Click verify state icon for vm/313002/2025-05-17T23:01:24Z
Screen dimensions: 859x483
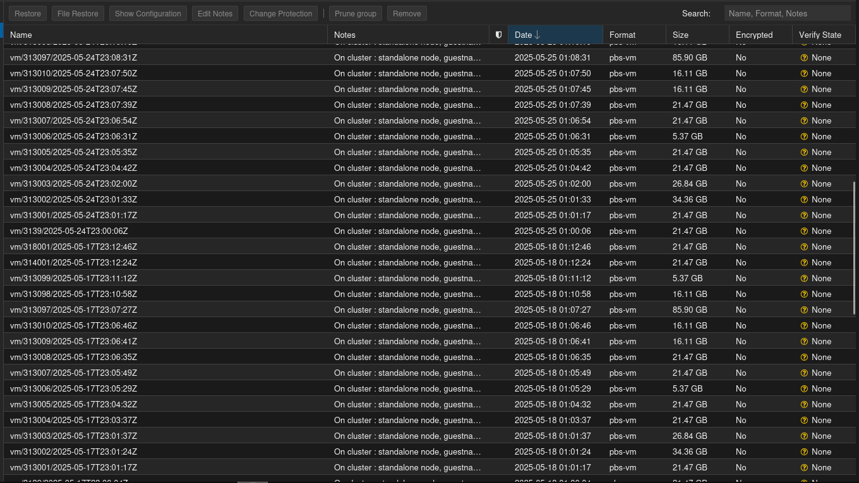(804, 452)
